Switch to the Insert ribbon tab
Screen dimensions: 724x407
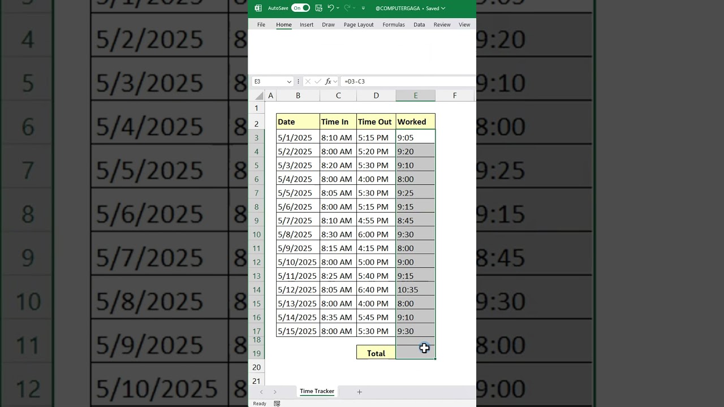point(307,25)
